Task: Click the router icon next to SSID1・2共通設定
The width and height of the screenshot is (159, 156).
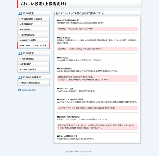Action: [20, 77]
